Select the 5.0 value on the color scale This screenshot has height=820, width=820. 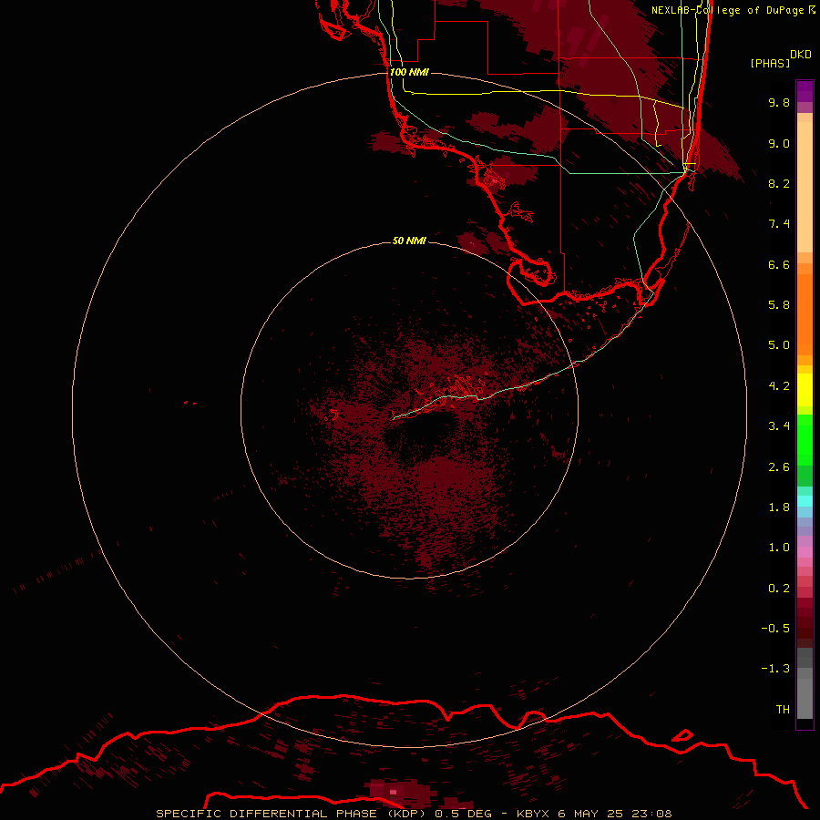tap(779, 345)
